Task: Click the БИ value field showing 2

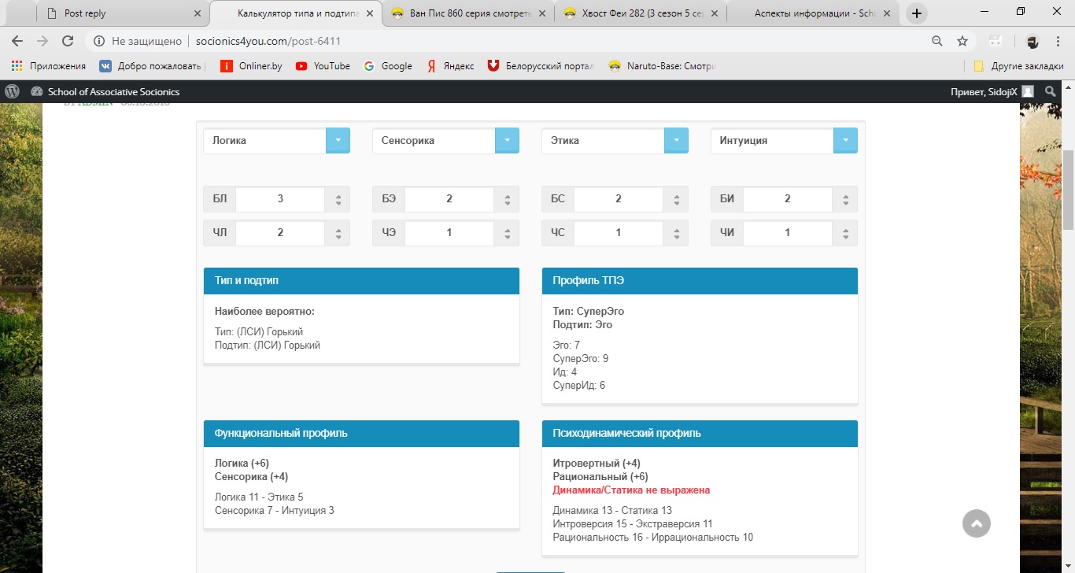Action: tap(788, 199)
